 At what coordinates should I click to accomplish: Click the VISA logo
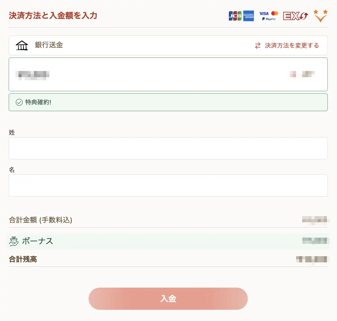tap(264, 13)
